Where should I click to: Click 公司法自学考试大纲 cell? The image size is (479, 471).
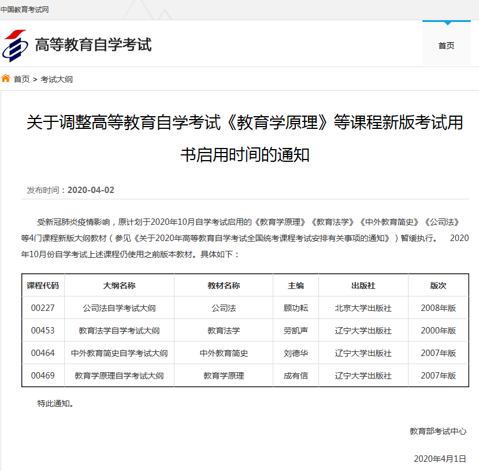tap(119, 308)
